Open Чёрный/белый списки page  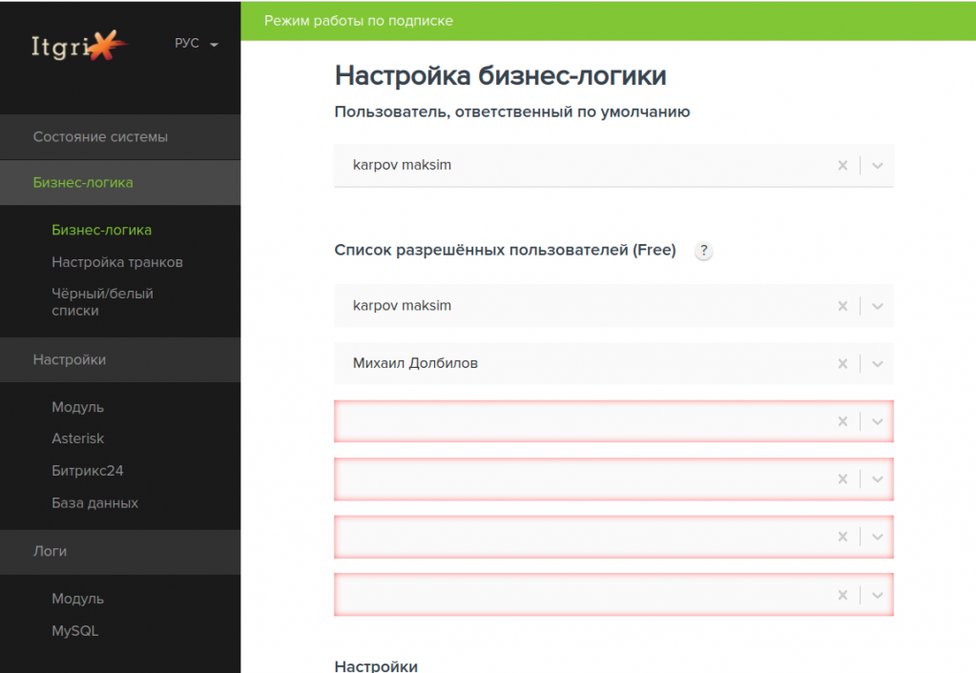[102, 302]
